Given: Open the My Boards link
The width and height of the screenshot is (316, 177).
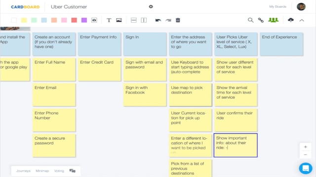Looking at the screenshot, I should pos(277,6).
